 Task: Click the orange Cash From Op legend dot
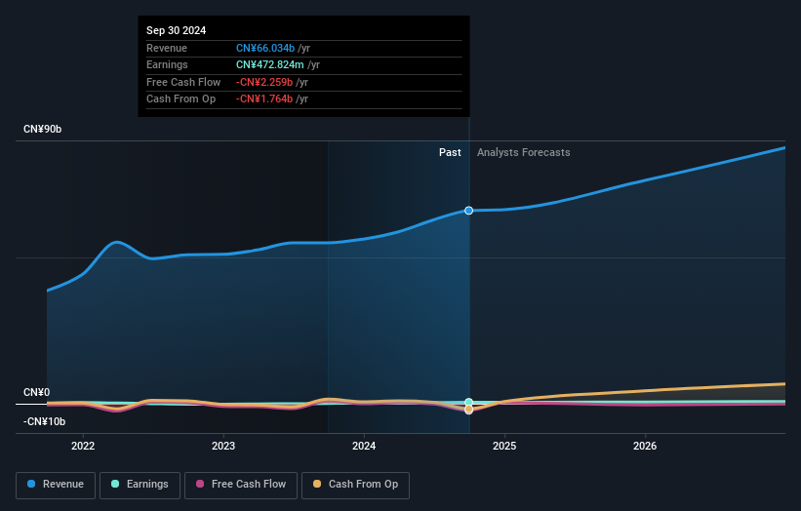click(x=317, y=484)
